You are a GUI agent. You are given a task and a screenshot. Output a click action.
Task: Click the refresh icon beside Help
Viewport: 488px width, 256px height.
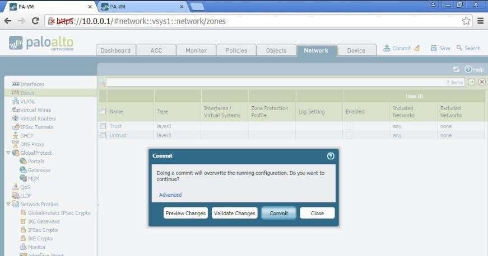pos(456,69)
